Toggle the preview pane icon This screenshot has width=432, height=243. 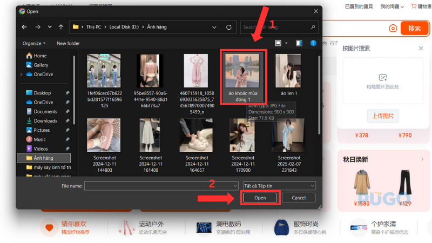[299, 43]
